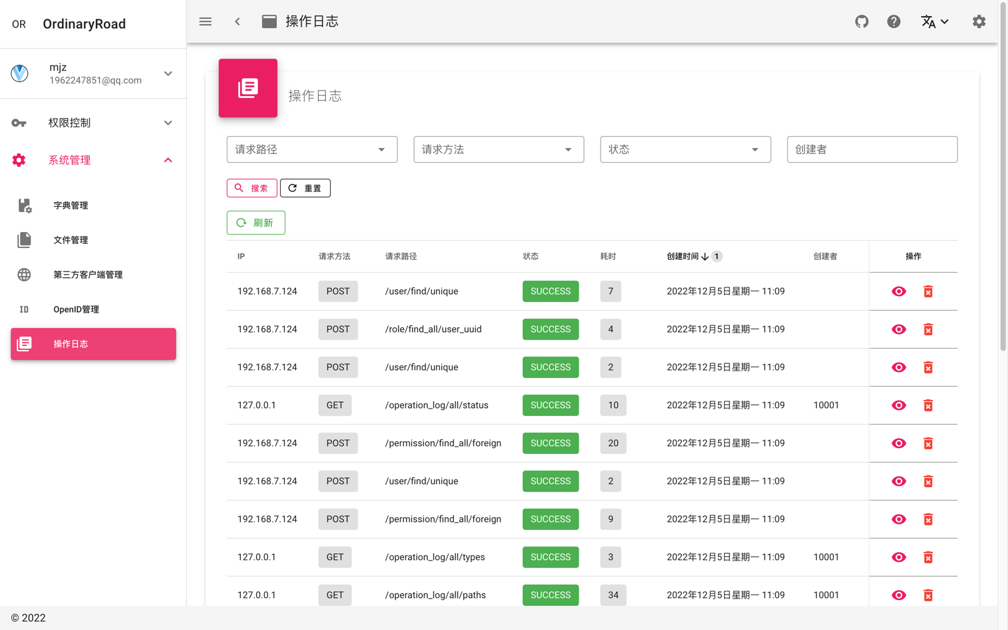Open the 状态 dropdown filter
This screenshot has height=630, width=1008.
[x=685, y=149]
